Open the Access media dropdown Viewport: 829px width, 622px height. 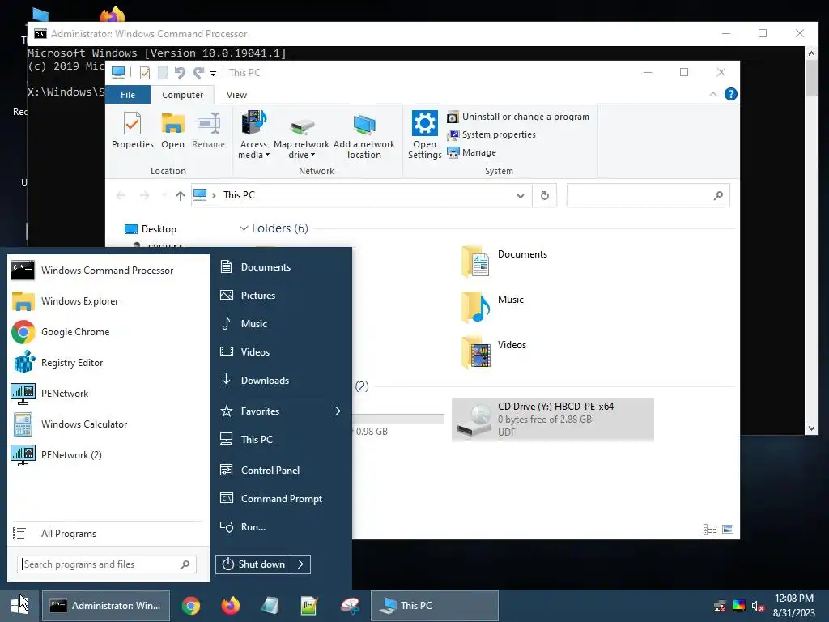tap(253, 135)
